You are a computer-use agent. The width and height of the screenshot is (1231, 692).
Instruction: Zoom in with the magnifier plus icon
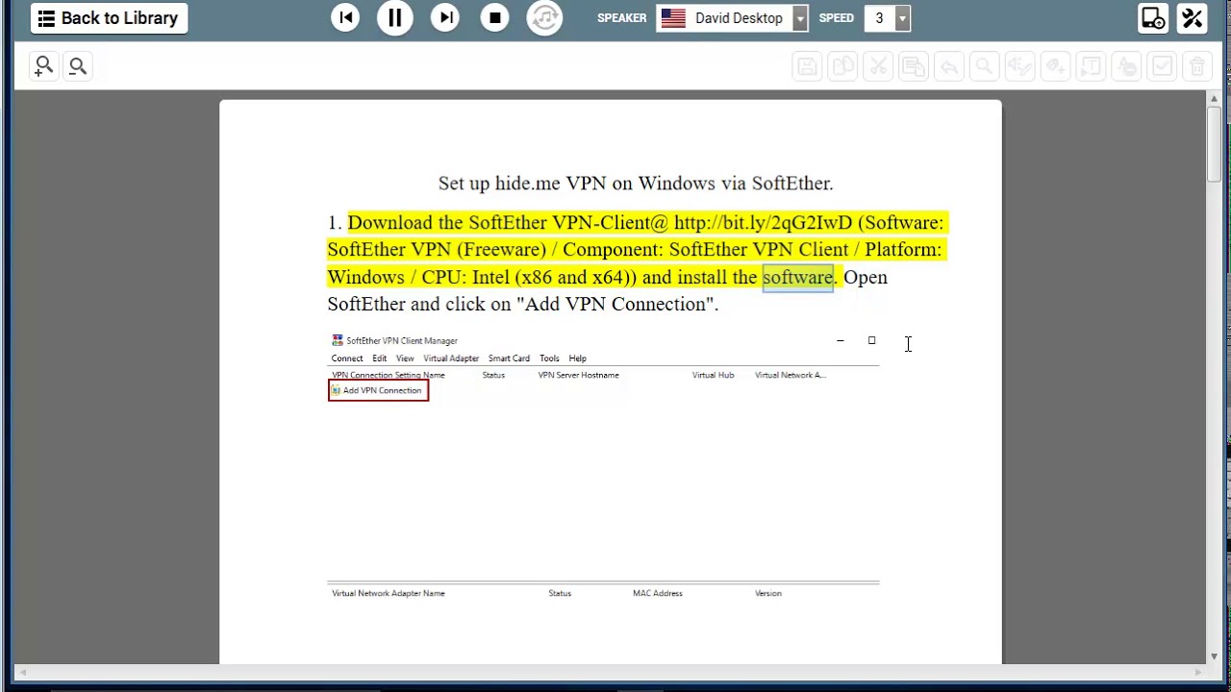click(43, 65)
